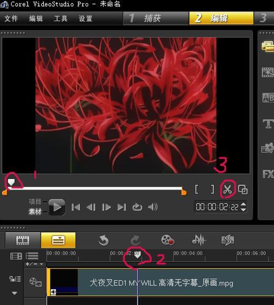Open the auto music icon
The image size is (274, 305).
pos(227,240)
